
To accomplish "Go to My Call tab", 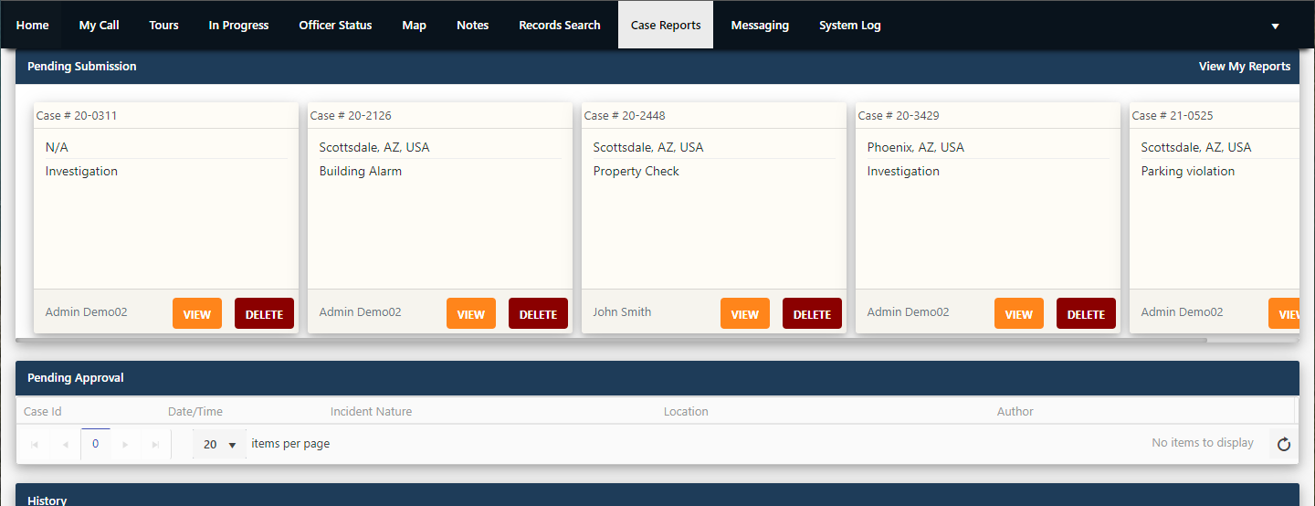I will (x=99, y=25).
